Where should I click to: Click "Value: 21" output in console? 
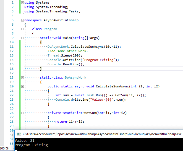tap(25, 141)
